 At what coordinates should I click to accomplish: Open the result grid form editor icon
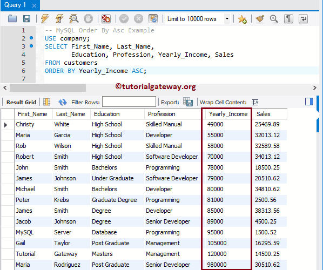tap(46, 102)
